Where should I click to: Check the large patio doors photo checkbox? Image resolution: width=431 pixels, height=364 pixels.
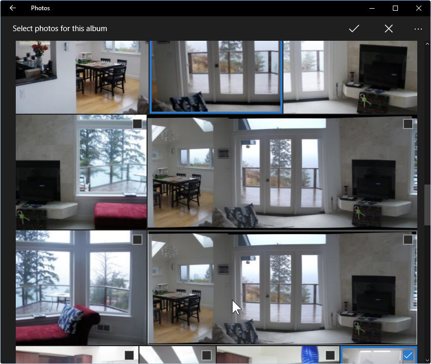407,239
